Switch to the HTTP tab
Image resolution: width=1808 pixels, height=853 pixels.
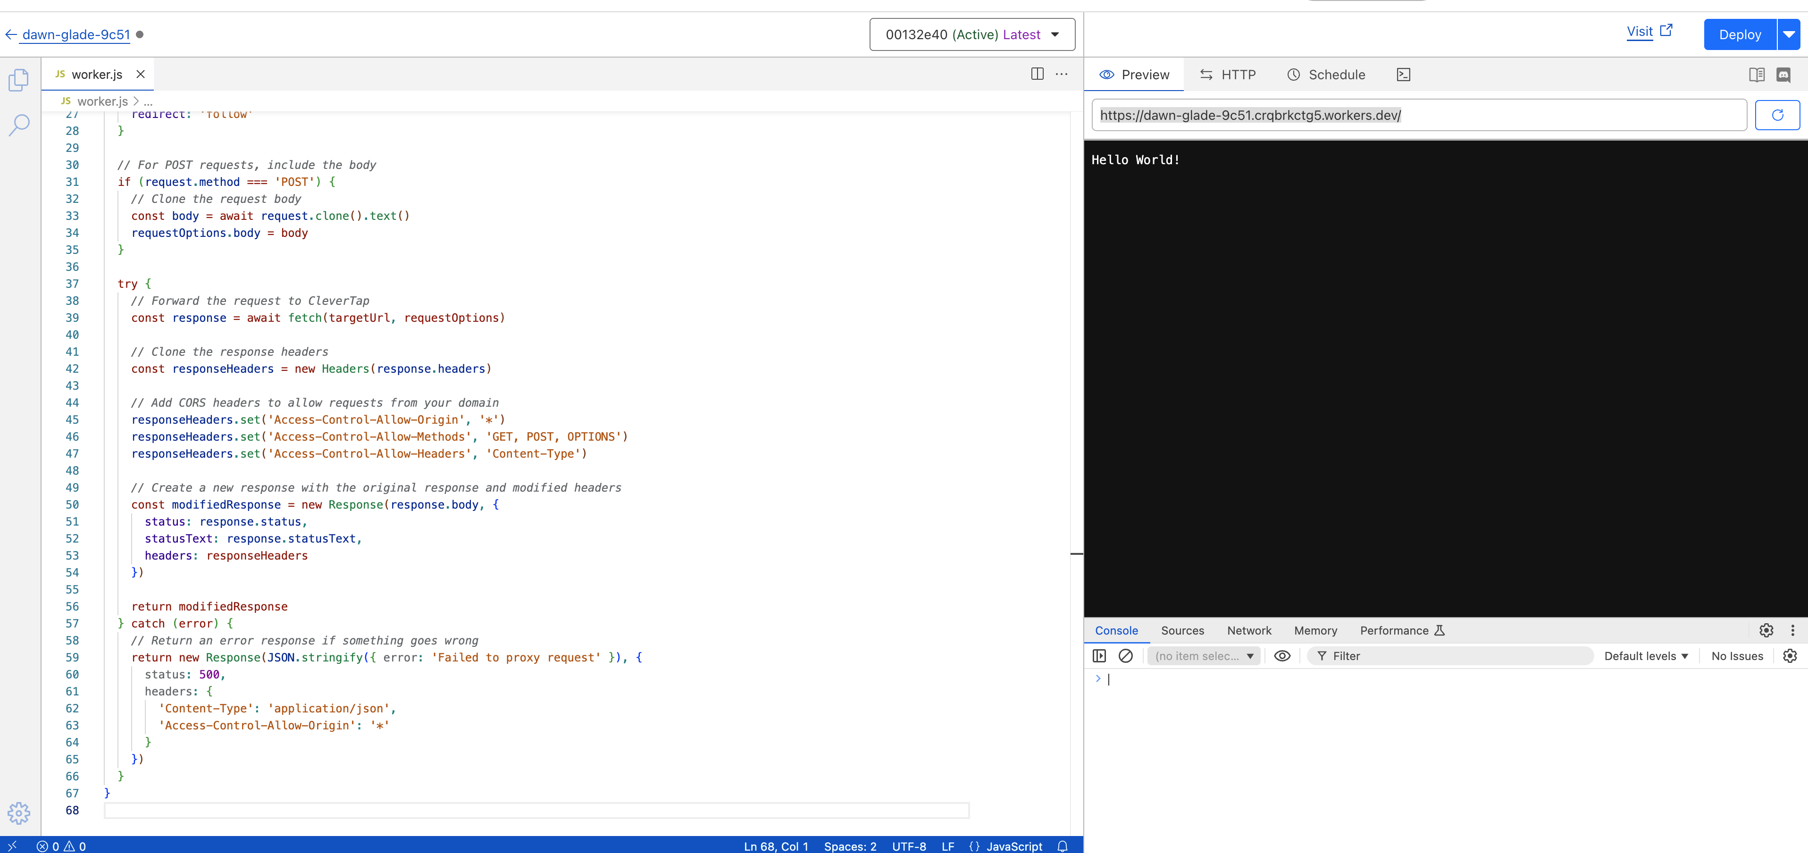point(1228,75)
